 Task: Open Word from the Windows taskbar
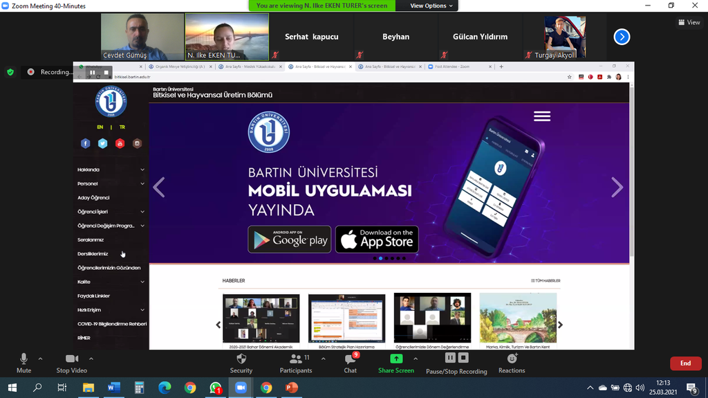(x=114, y=388)
